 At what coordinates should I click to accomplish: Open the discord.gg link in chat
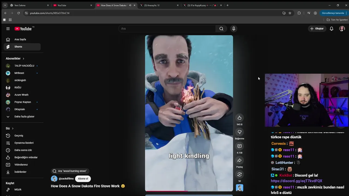(x=296, y=181)
